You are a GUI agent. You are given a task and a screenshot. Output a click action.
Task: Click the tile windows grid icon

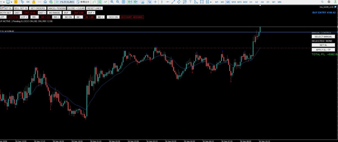point(124,2)
